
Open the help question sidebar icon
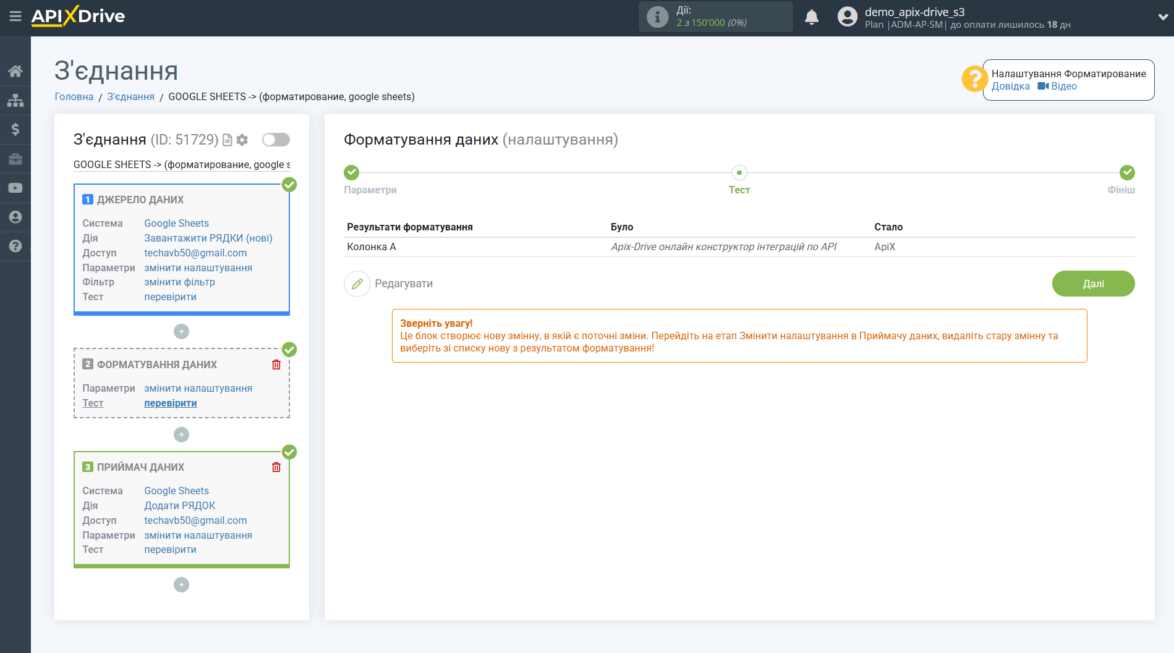coord(15,246)
